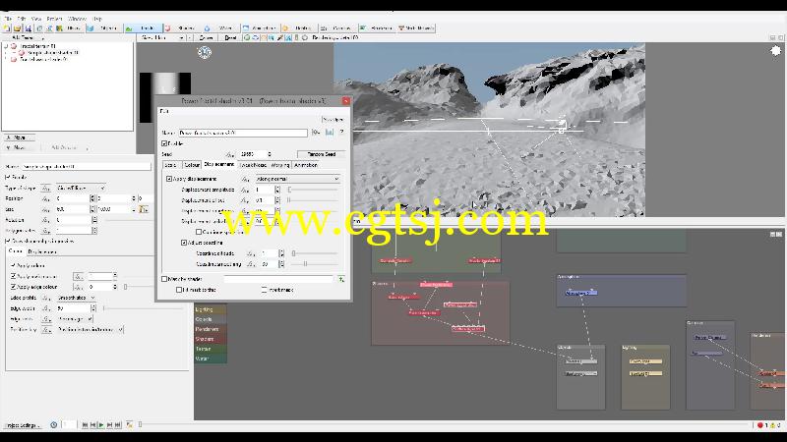
Task: Switch to the Tweak Noise tab
Action: pos(253,165)
